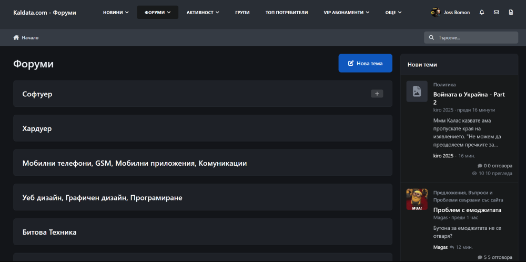Image resolution: width=526 pixels, height=262 pixels.
Task: Click replies bubble icon showing 5 отговора
Action: 480,258
